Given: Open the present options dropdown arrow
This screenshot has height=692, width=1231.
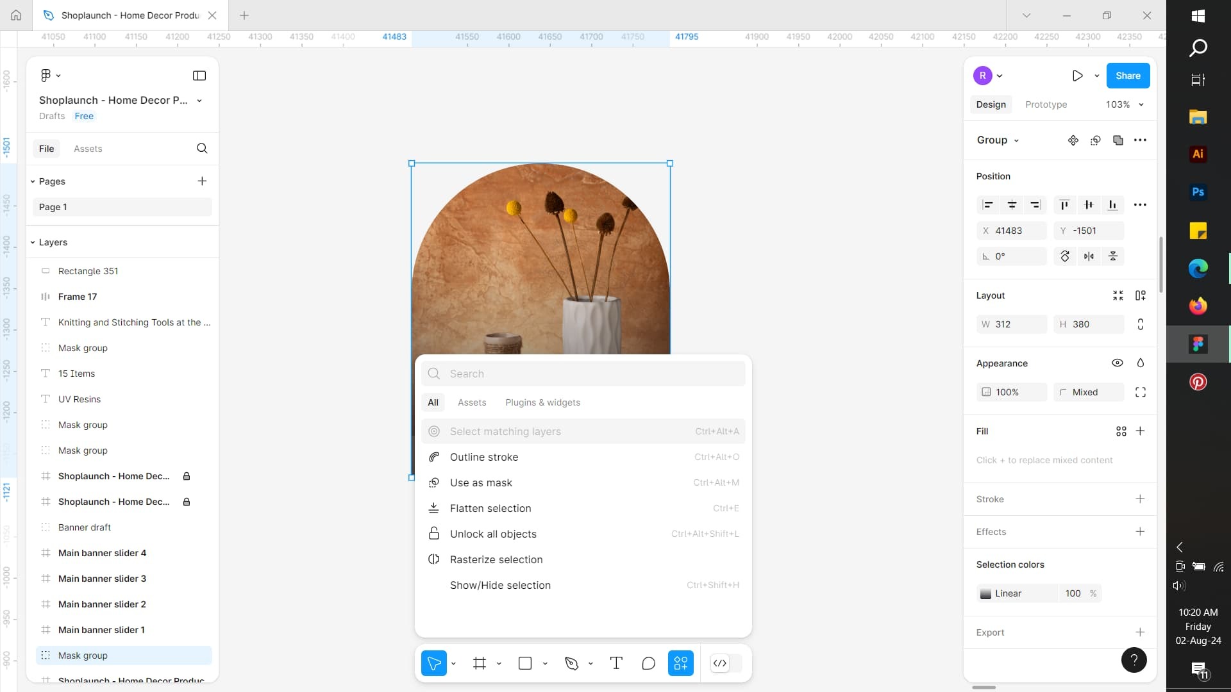Looking at the screenshot, I should coord(1097,76).
